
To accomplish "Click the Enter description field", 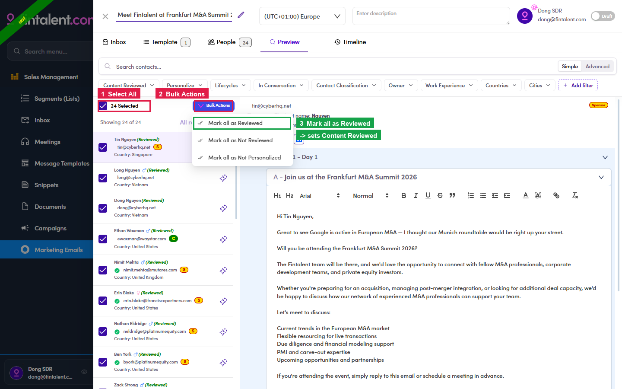I will [x=431, y=16].
